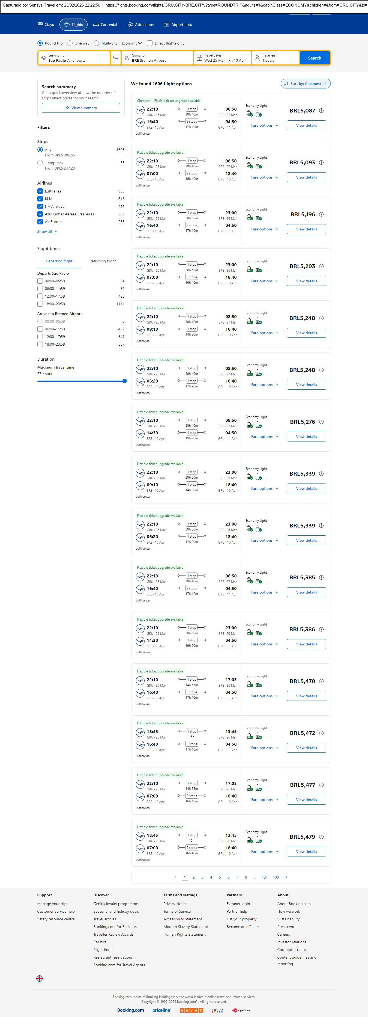Select the 1 stop max filter
The image size is (368, 1017).
[x=40, y=163]
